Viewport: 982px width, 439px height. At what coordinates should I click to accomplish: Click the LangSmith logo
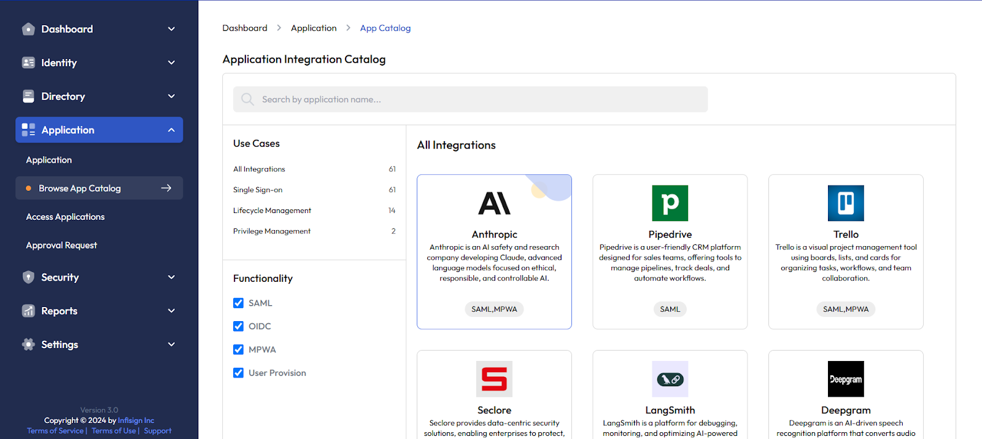tap(670, 379)
